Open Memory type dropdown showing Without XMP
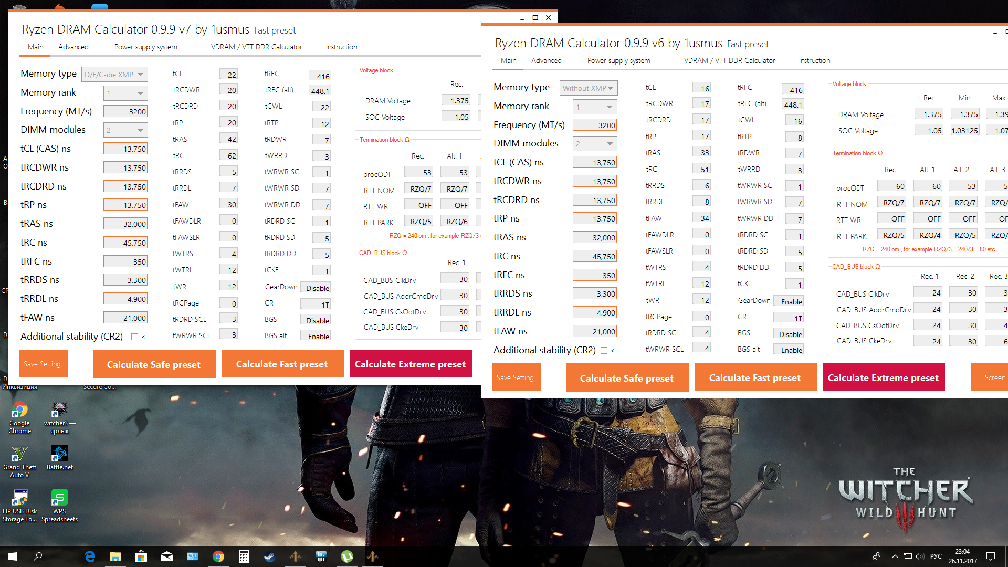Image resolution: width=1008 pixels, height=567 pixels. (x=588, y=88)
